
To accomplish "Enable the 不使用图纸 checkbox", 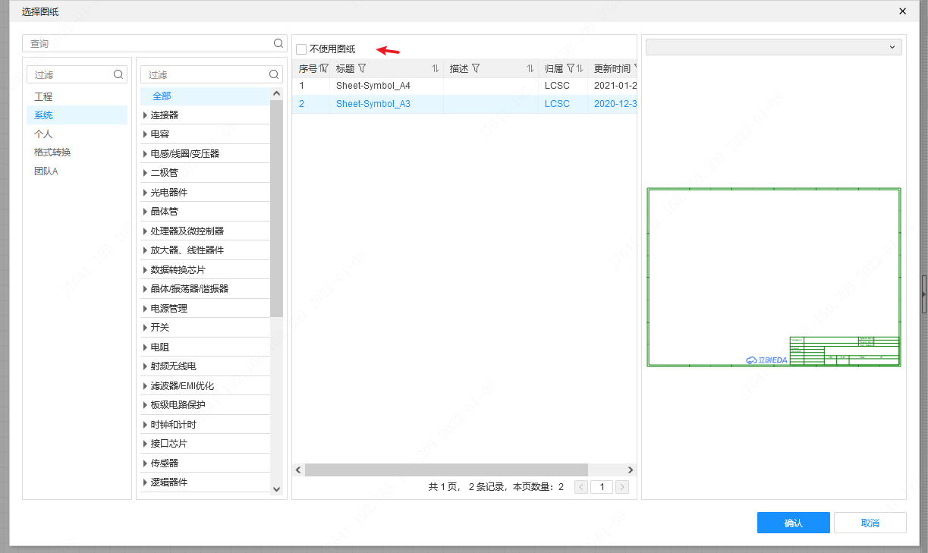I will coord(301,49).
